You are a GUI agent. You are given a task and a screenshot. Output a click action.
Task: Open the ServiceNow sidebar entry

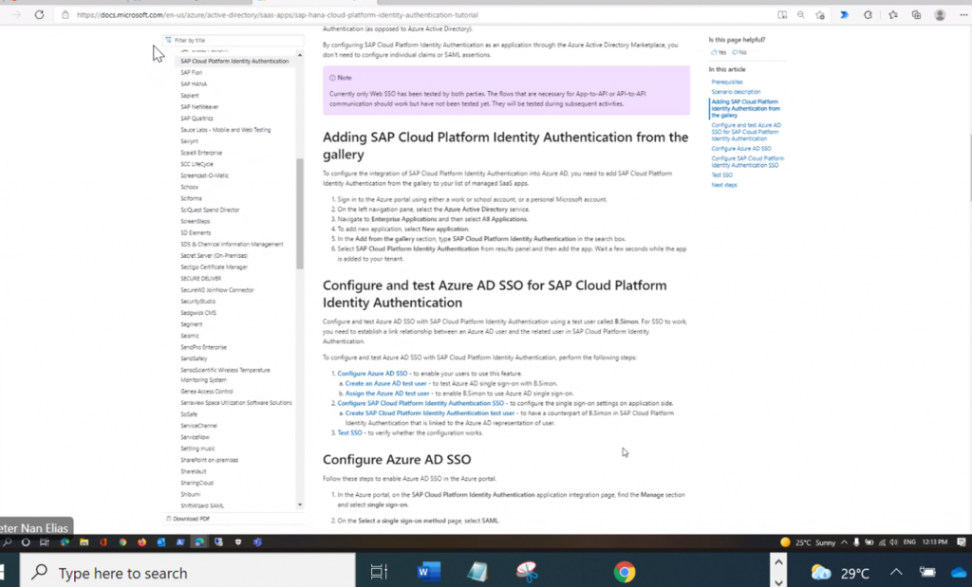tap(195, 437)
